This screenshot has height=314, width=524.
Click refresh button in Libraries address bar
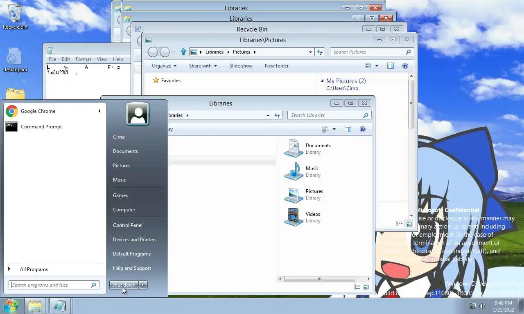pyautogui.click(x=277, y=115)
